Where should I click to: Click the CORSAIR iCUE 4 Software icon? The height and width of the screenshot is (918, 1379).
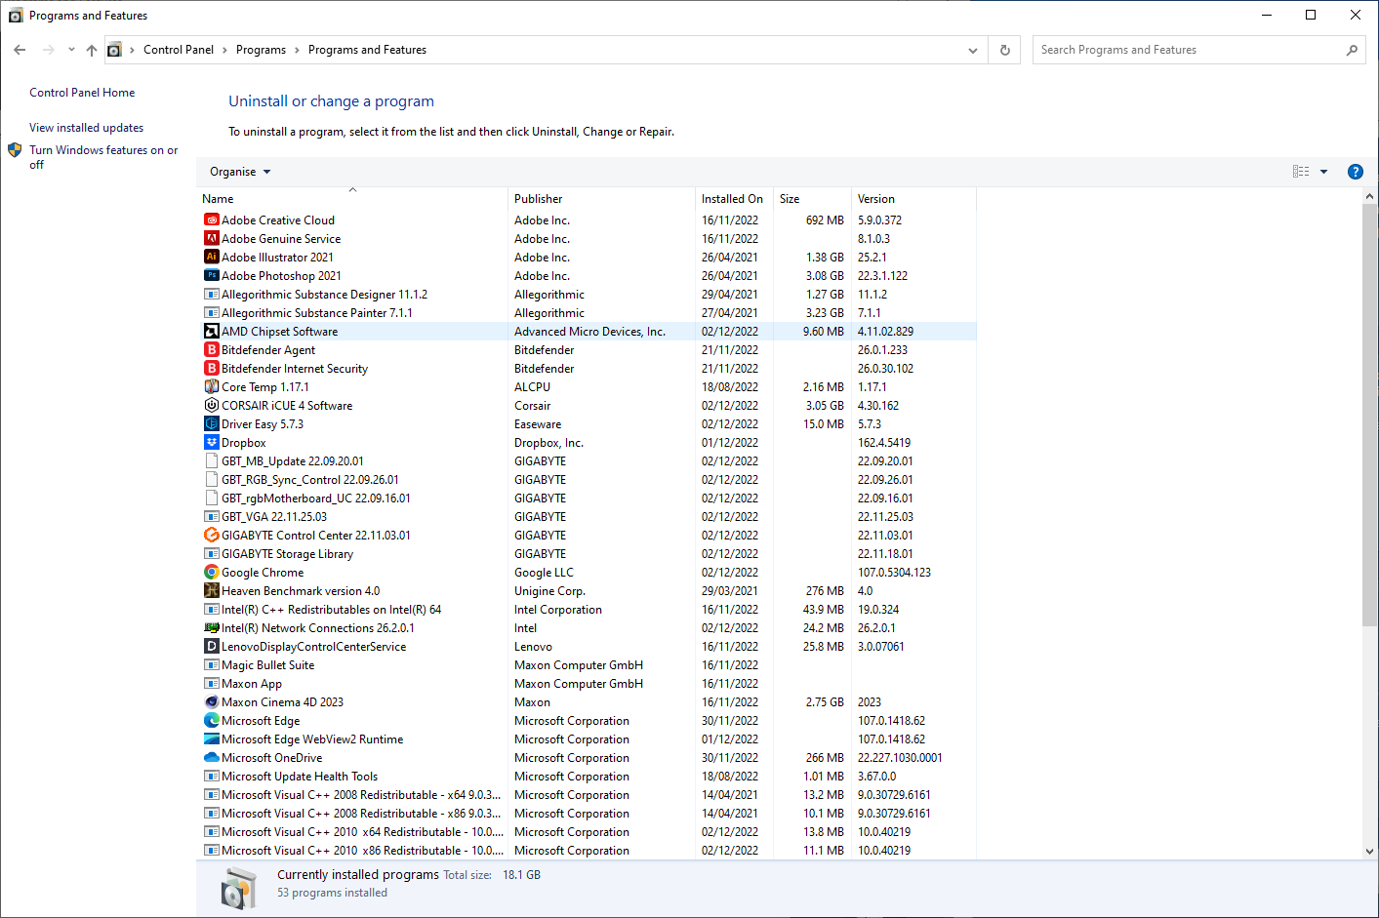tap(212, 406)
